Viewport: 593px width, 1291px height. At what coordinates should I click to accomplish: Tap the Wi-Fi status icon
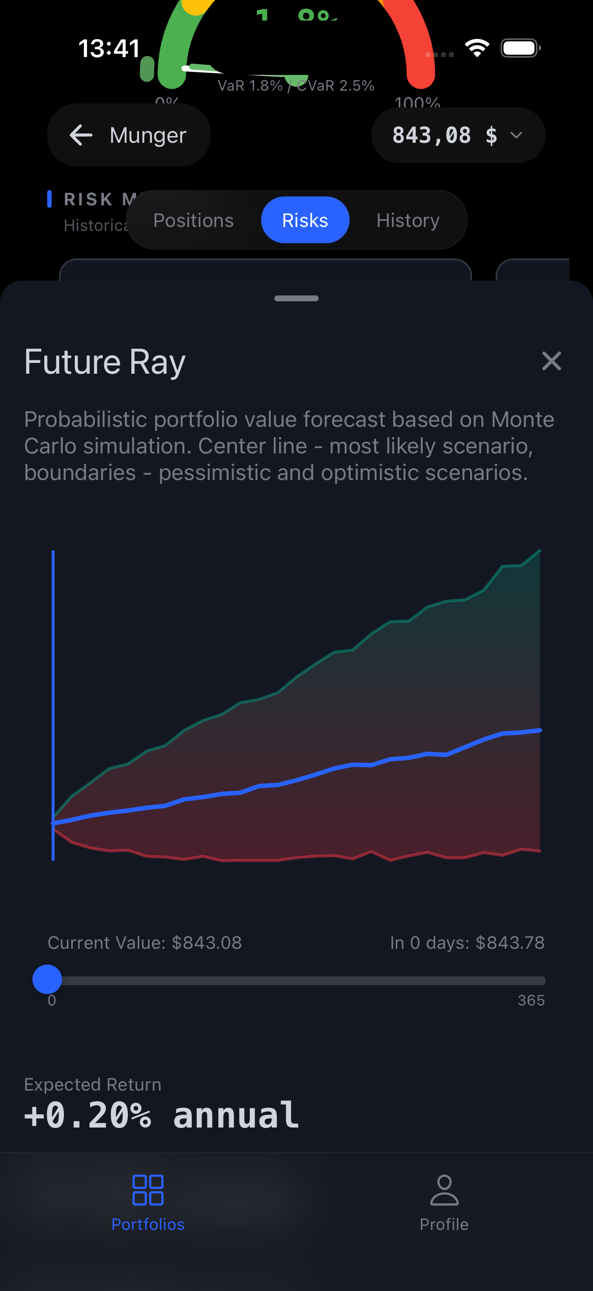(477, 47)
